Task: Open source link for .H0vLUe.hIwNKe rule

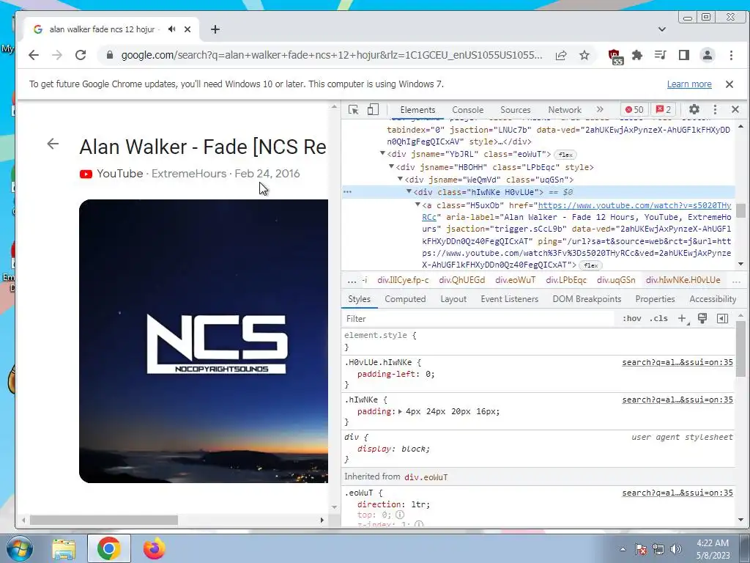Action: pyautogui.click(x=677, y=362)
